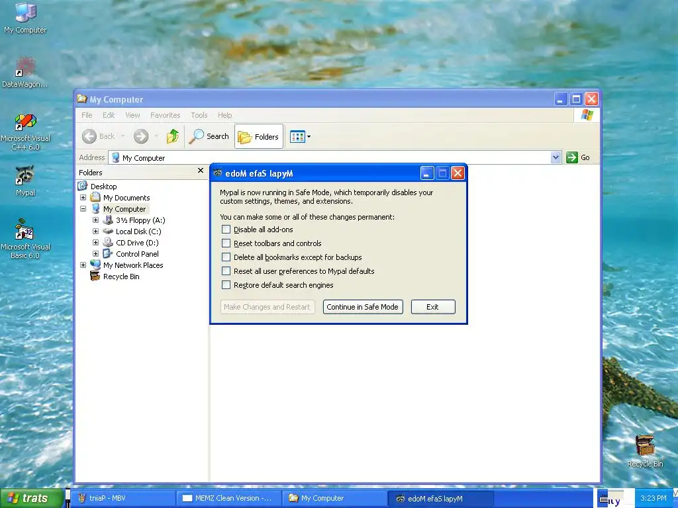
Task: Select Local Disk (C:) in folder tree
Action: click(x=138, y=231)
